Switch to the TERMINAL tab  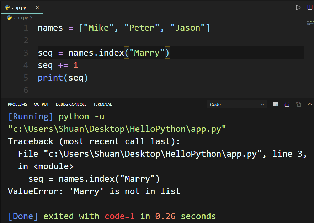(102, 104)
